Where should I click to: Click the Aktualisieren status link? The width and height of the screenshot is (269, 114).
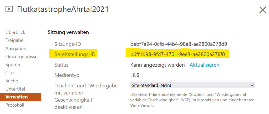click(204, 65)
